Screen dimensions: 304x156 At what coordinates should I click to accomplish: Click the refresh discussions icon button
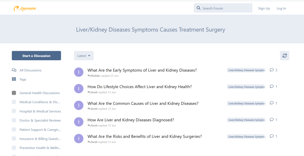(x=284, y=56)
